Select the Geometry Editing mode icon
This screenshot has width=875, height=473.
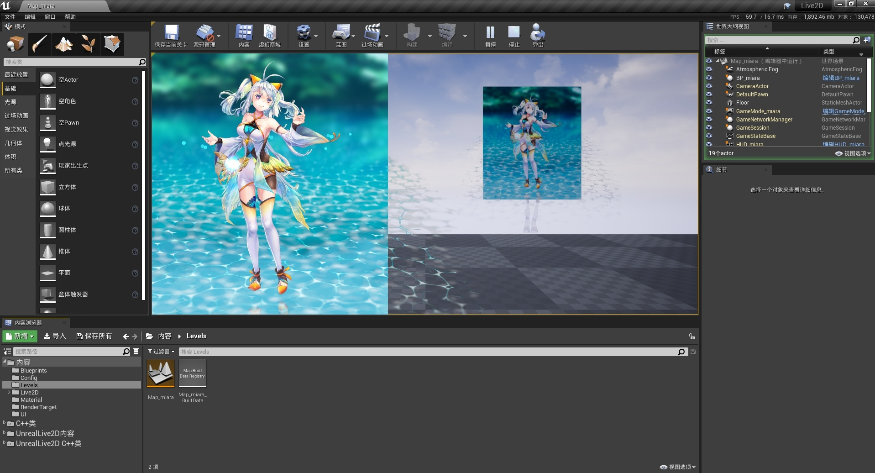112,44
